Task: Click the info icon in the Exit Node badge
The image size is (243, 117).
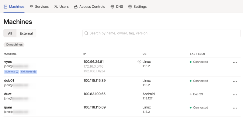Action: (35, 72)
